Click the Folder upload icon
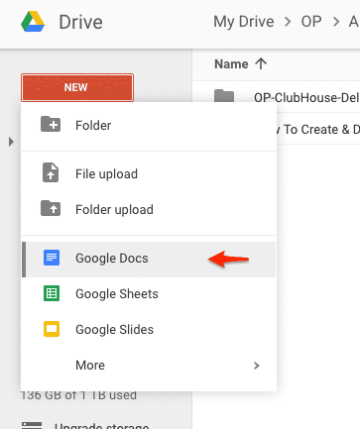This screenshot has height=429, width=360. [51, 208]
